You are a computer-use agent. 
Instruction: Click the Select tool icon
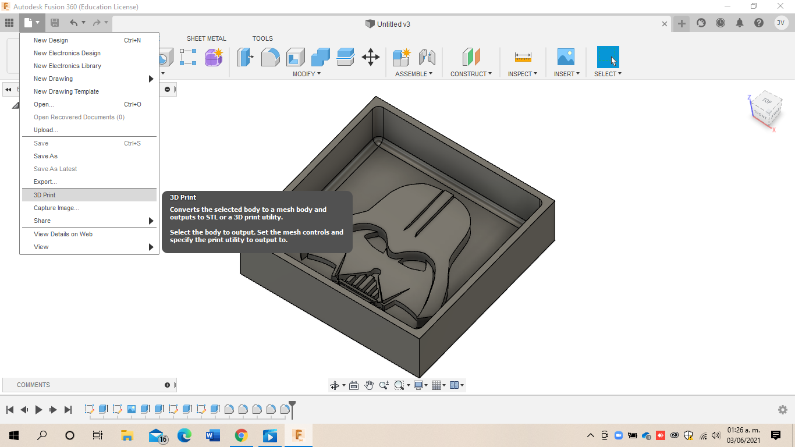[x=608, y=57]
